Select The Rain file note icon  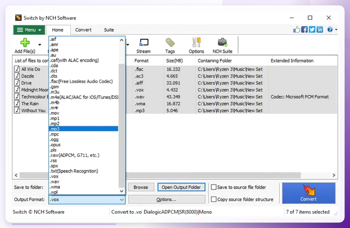[17, 103]
